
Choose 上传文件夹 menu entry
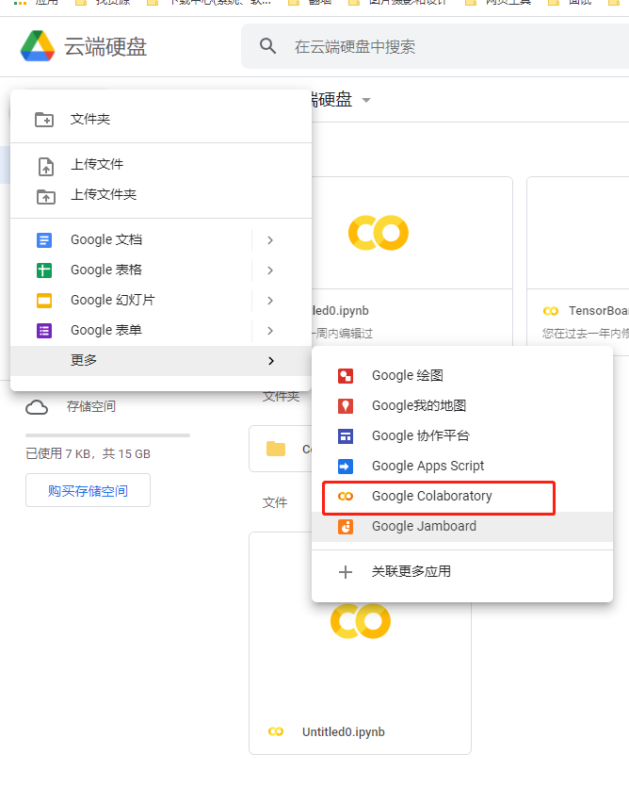click(x=161, y=195)
